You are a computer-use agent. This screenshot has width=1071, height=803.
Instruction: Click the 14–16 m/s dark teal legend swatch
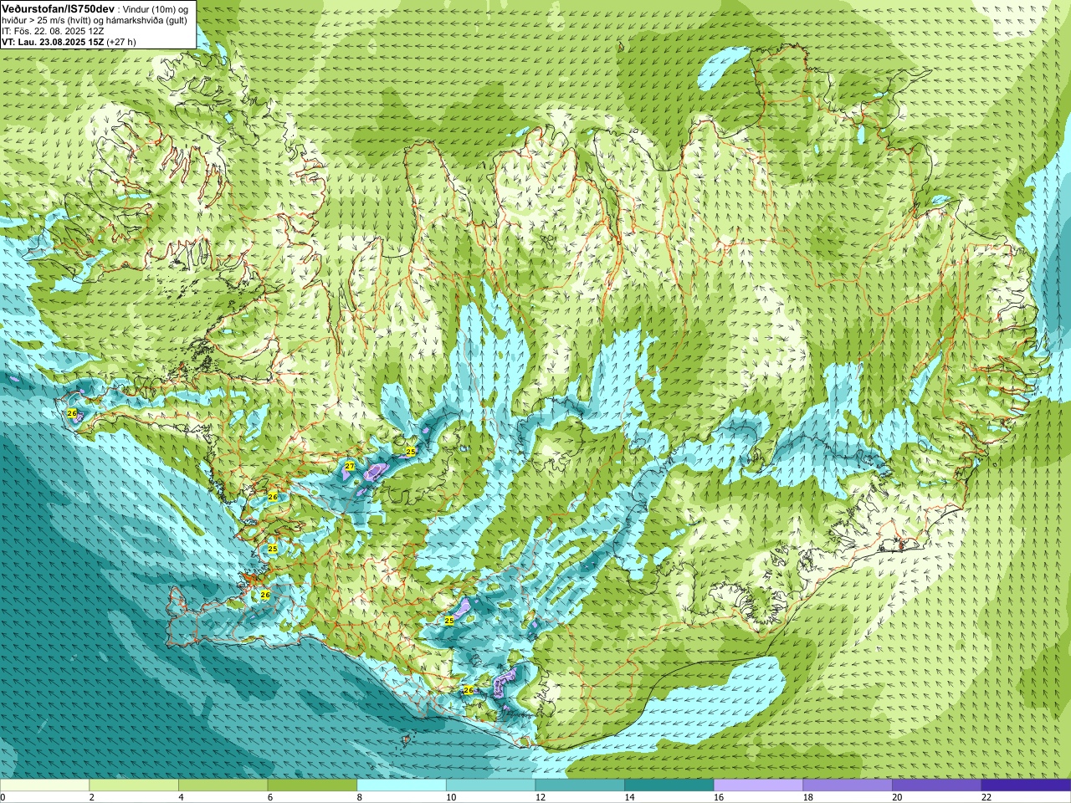tap(669, 785)
